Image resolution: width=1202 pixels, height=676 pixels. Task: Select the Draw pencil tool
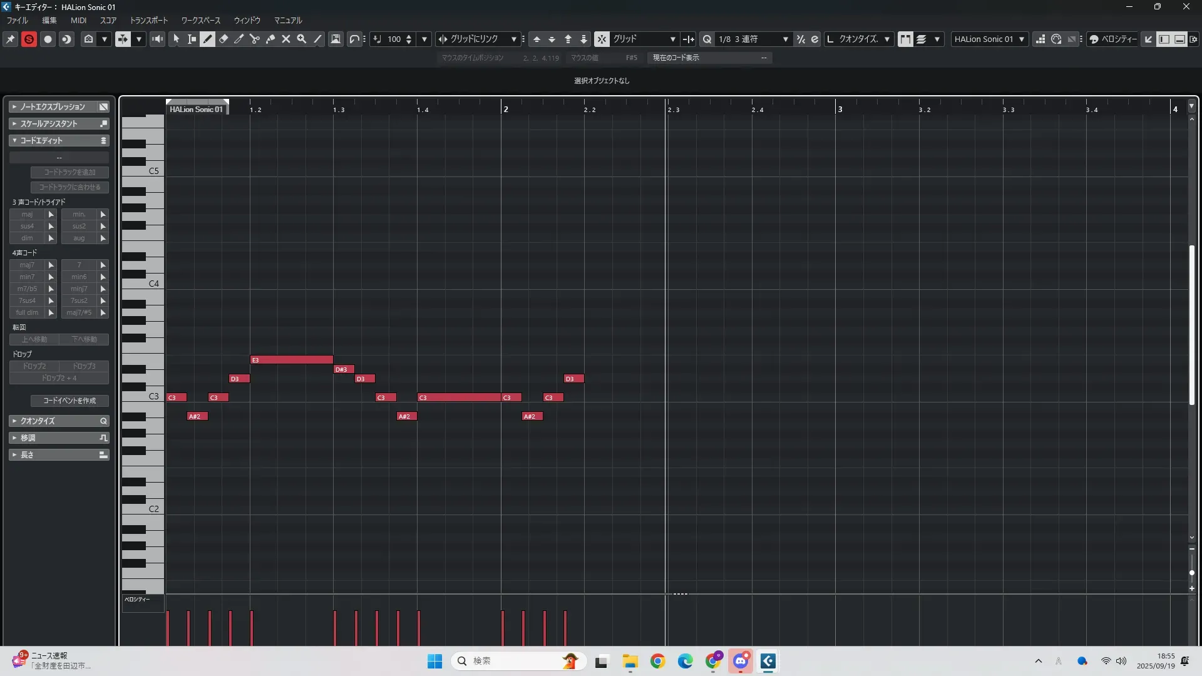(208, 39)
